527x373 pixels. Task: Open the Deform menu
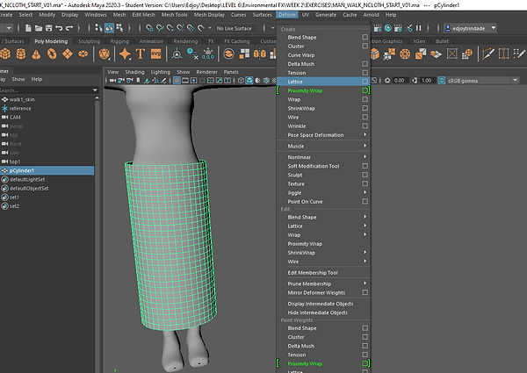coord(287,15)
